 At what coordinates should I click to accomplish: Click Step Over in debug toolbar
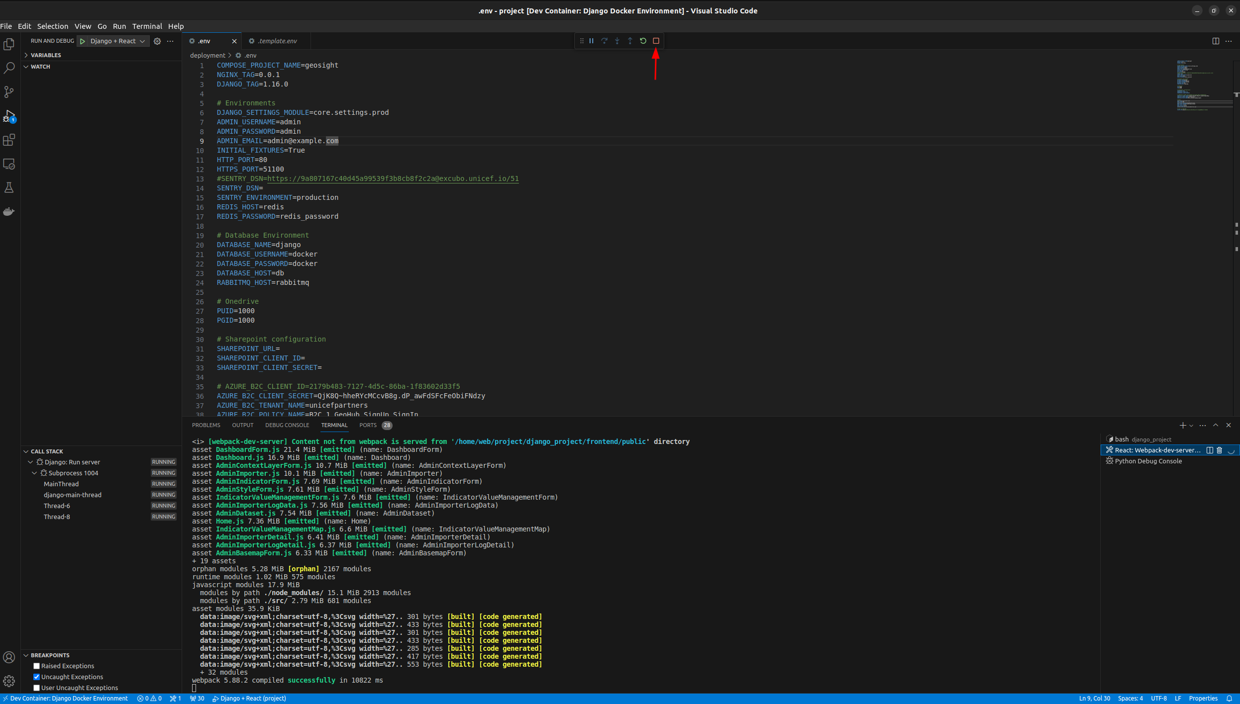coord(604,41)
